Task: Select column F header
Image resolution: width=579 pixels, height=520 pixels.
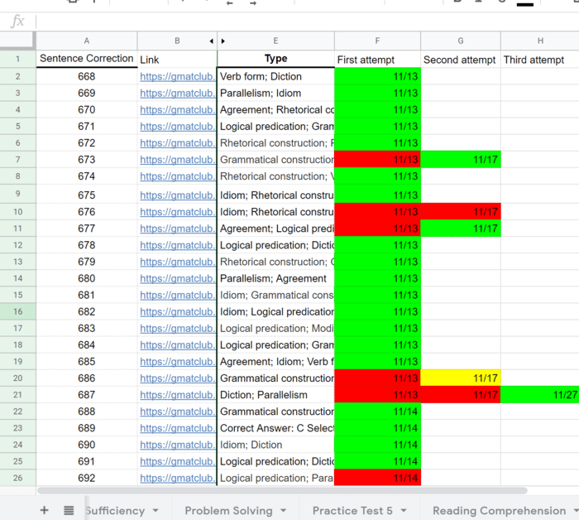Action: point(377,41)
